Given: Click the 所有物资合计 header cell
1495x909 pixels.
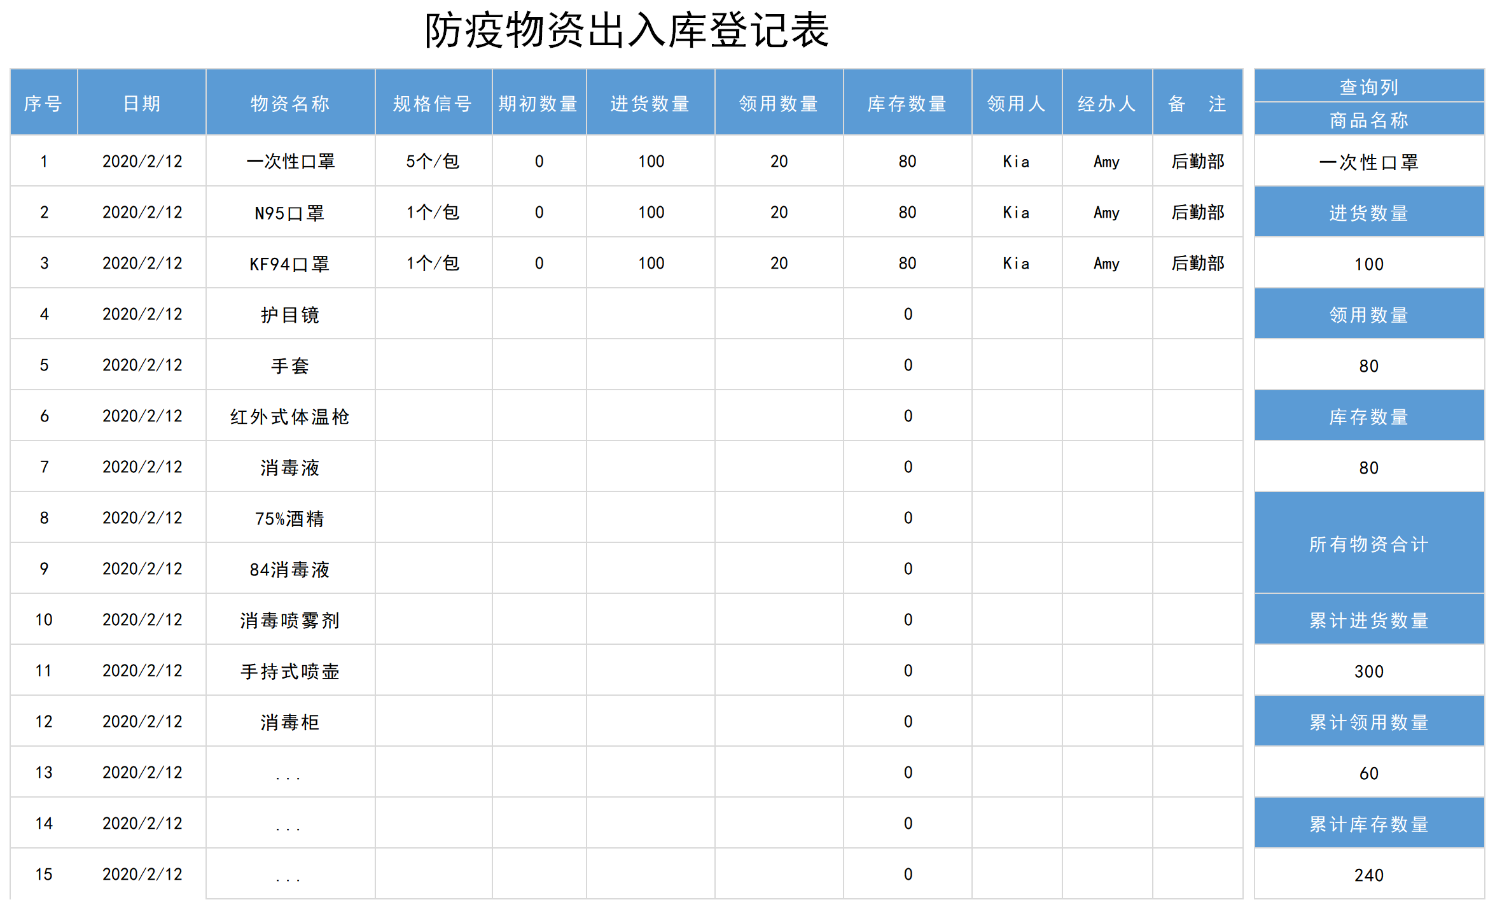Looking at the screenshot, I should click(1368, 544).
